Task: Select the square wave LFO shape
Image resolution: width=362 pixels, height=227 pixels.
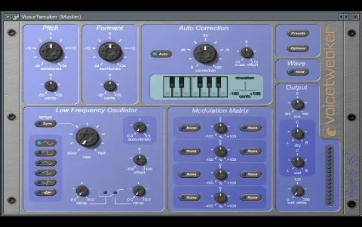Action: (46, 153)
